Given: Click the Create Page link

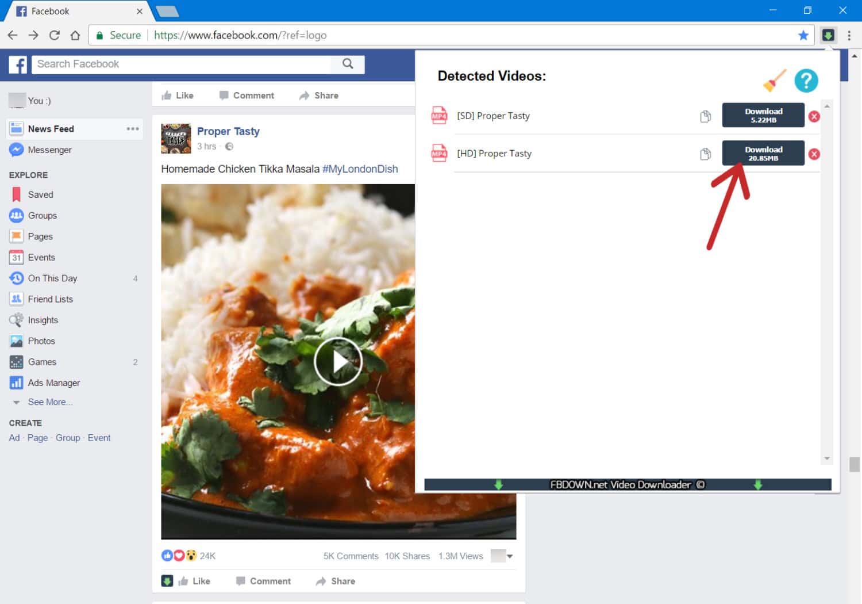Looking at the screenshot, I should [38, 438].
